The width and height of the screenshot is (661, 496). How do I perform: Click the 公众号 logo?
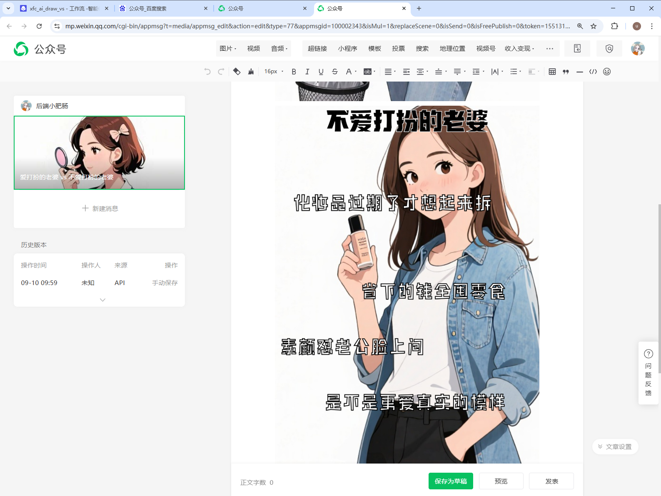[x=40, y=49]
